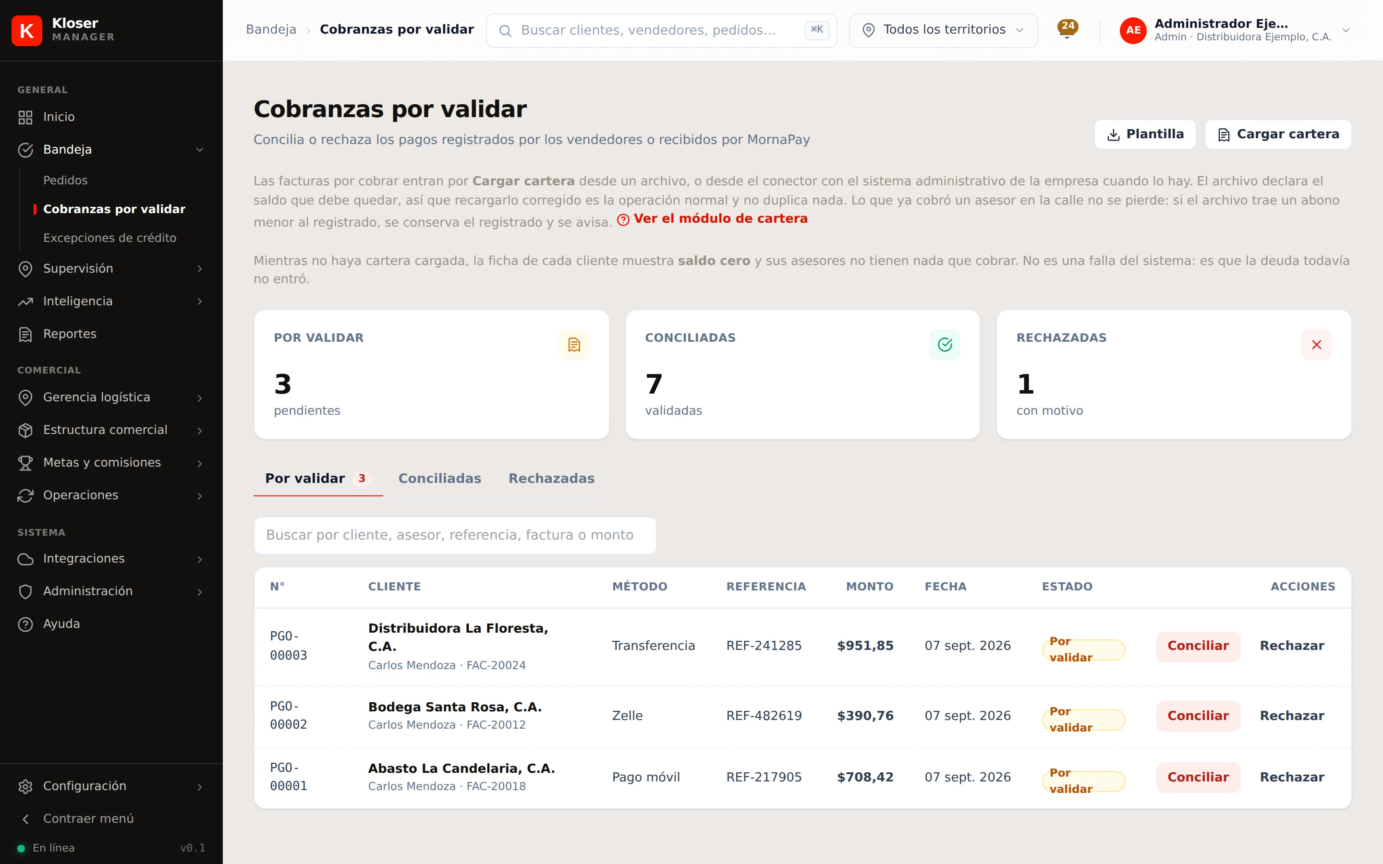Click the Plantilla download button
The height and width of the screenshot is (864, 1383).
tap(1145, 134)
